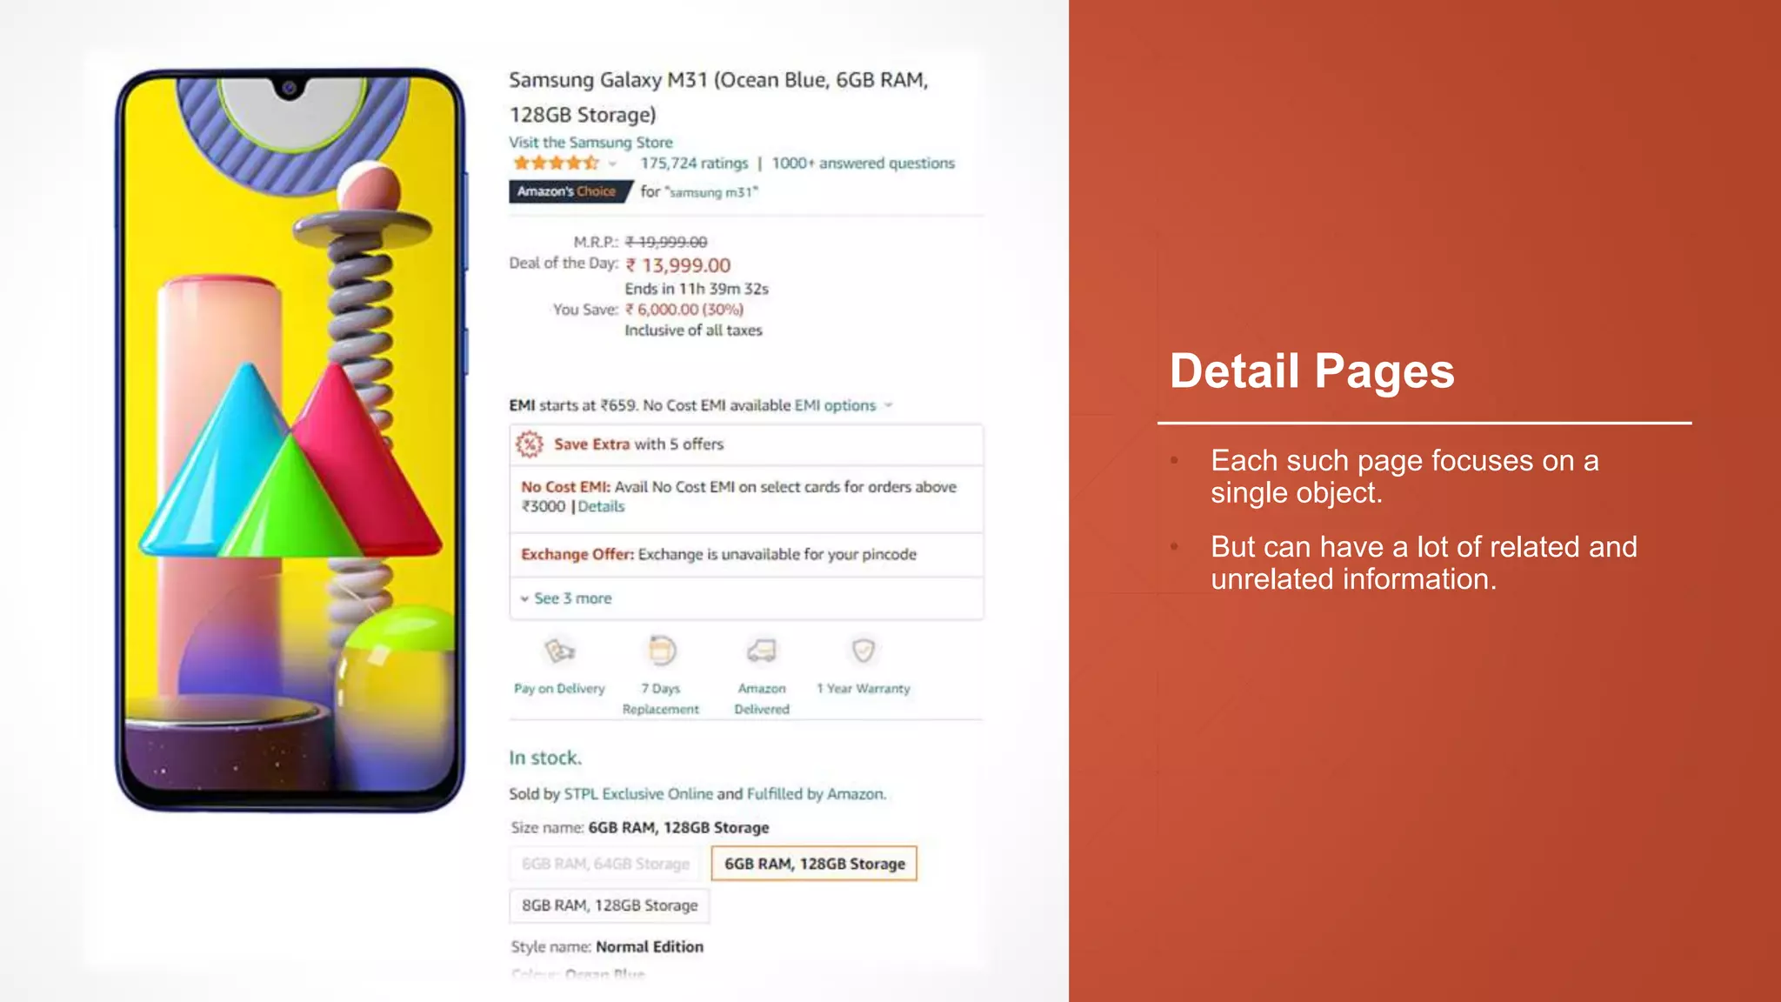This screenshot has height=1002, width=1781.
Task: Select the 6GB RAM, 128GB Storage option
Action: 814,864
